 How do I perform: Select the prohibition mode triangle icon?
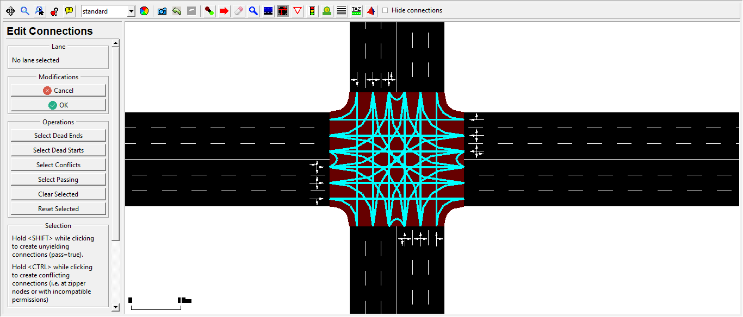tap(298, 11)
